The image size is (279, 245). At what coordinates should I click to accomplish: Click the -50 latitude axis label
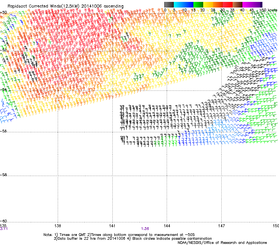pyautogui.click(x=3, y=12)
